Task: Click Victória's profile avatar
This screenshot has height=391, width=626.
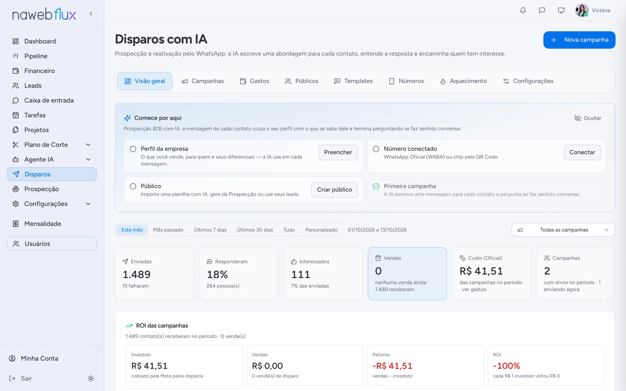Action: tap(582, 10)
